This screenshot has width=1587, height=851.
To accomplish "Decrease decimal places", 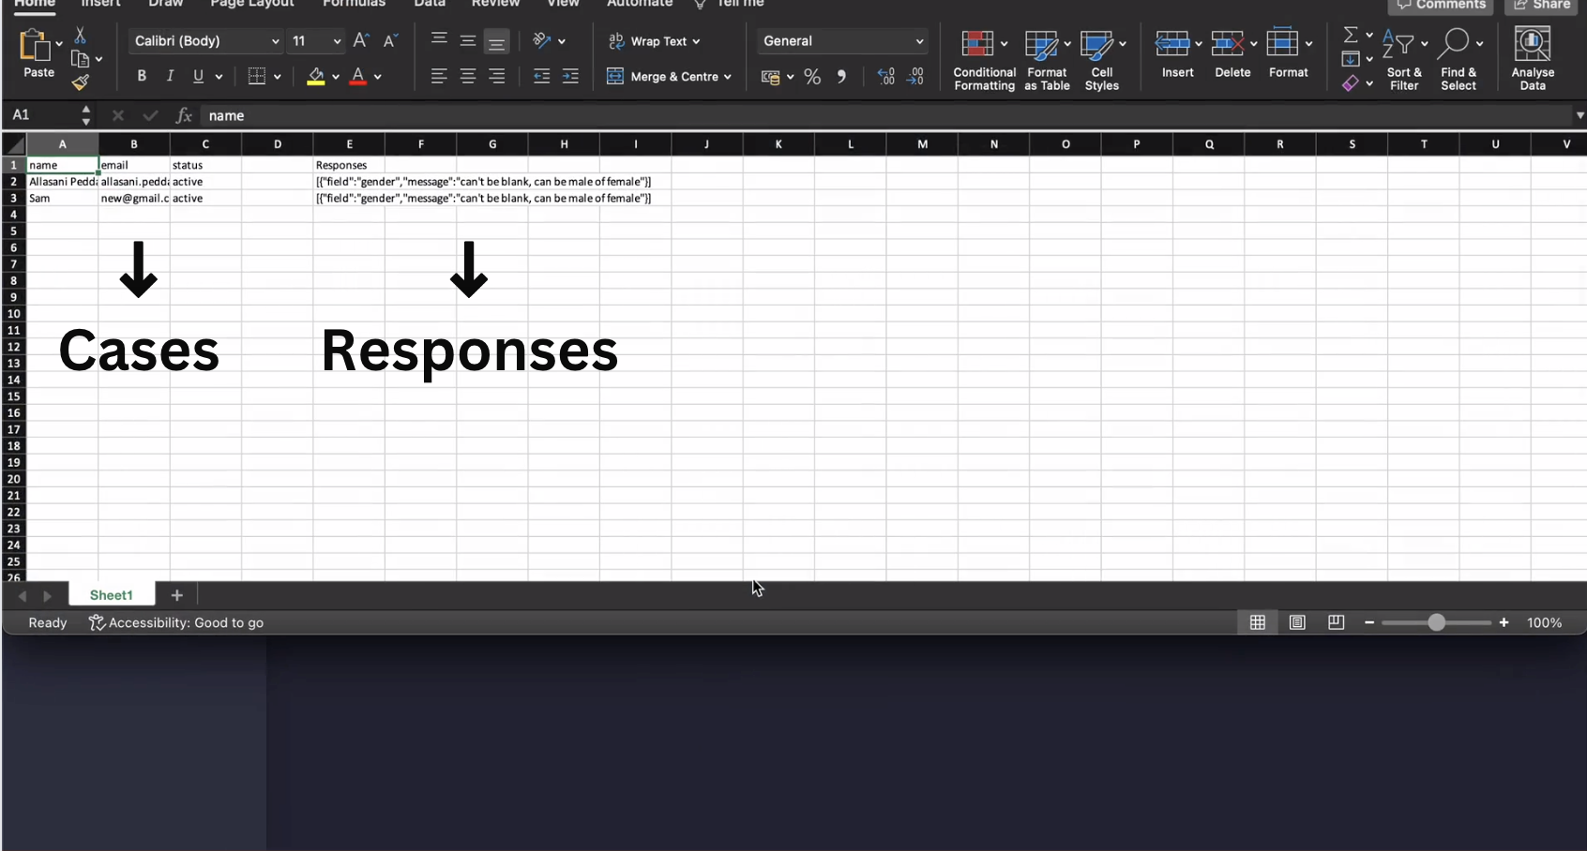I will tap(915, 76).
